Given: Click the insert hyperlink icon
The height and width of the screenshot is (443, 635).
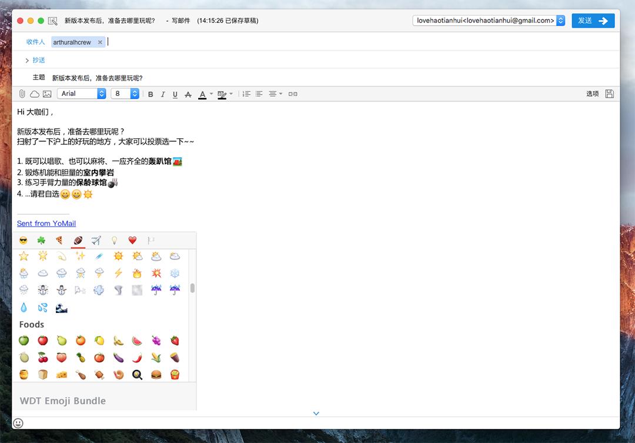Looking at the screenshot, I should [293, 94].
